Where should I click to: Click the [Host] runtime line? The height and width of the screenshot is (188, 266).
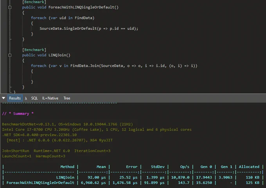pyautogui.click(x=59, y=140)
